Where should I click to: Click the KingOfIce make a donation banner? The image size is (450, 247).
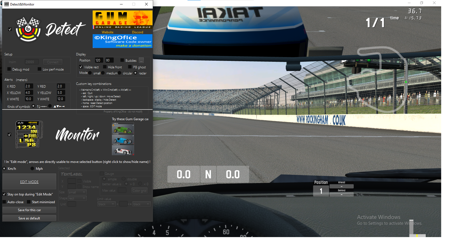coord(122,41)
